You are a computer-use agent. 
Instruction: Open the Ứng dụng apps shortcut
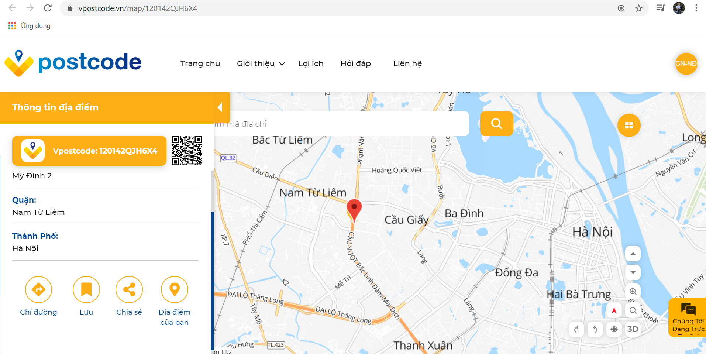[30, 26]
